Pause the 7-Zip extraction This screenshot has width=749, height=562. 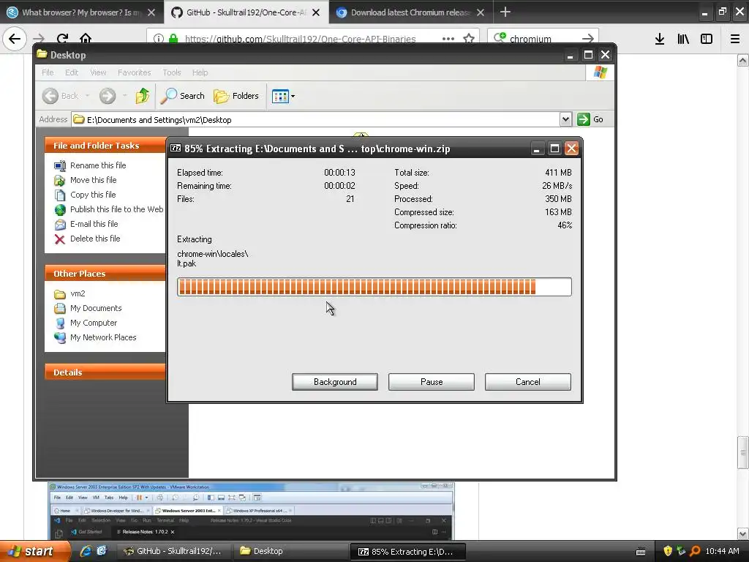click(432, 382)
